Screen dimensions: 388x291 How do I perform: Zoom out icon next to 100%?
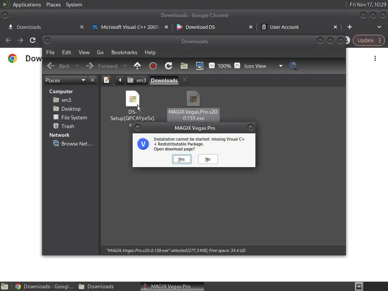click(x=212, y=66)
